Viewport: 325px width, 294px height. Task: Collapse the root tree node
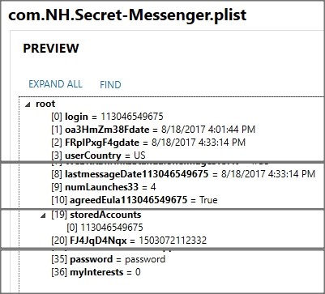click(28, 105)
